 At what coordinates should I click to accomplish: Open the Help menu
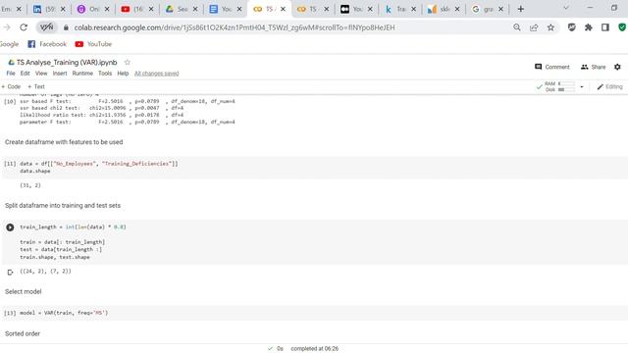[123, 74]
